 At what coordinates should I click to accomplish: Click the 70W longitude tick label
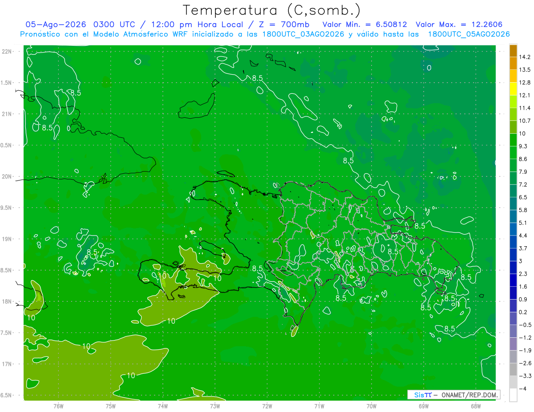371,406
